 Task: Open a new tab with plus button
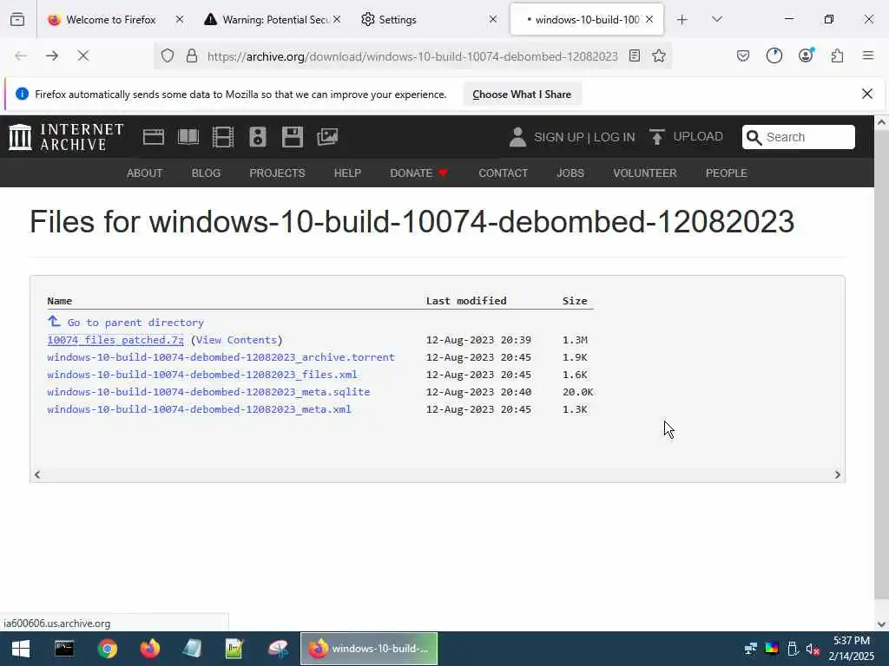(682, 20)
